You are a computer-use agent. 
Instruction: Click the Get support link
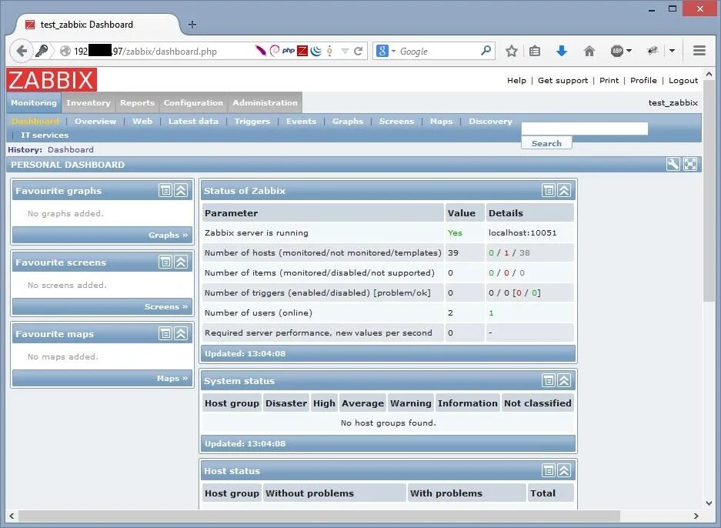pyautogui.click(x=562, y=80)
